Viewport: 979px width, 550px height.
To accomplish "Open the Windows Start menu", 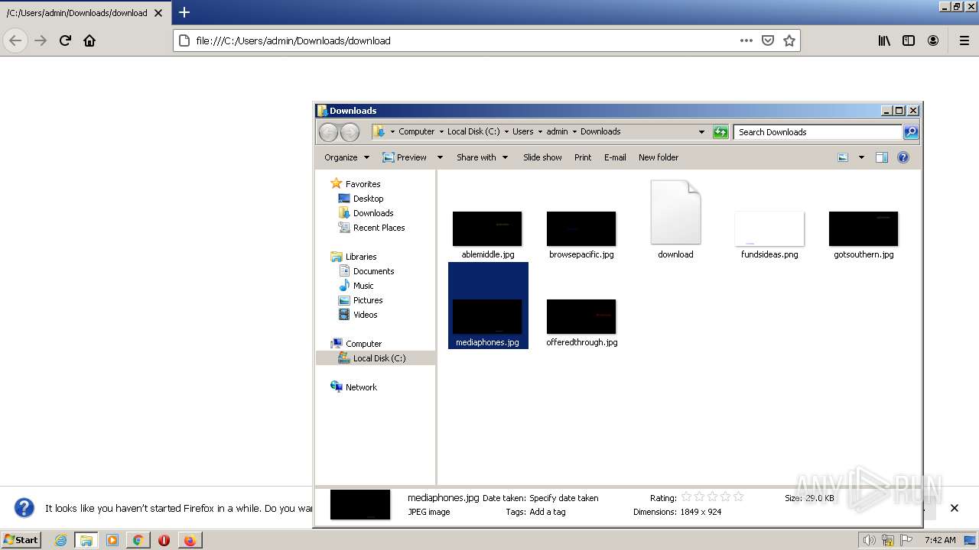I will [21, 540].
